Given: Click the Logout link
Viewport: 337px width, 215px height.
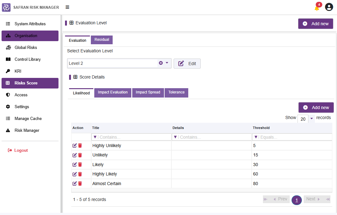Looking at the screenshot, I should click(x=18, y=150).
